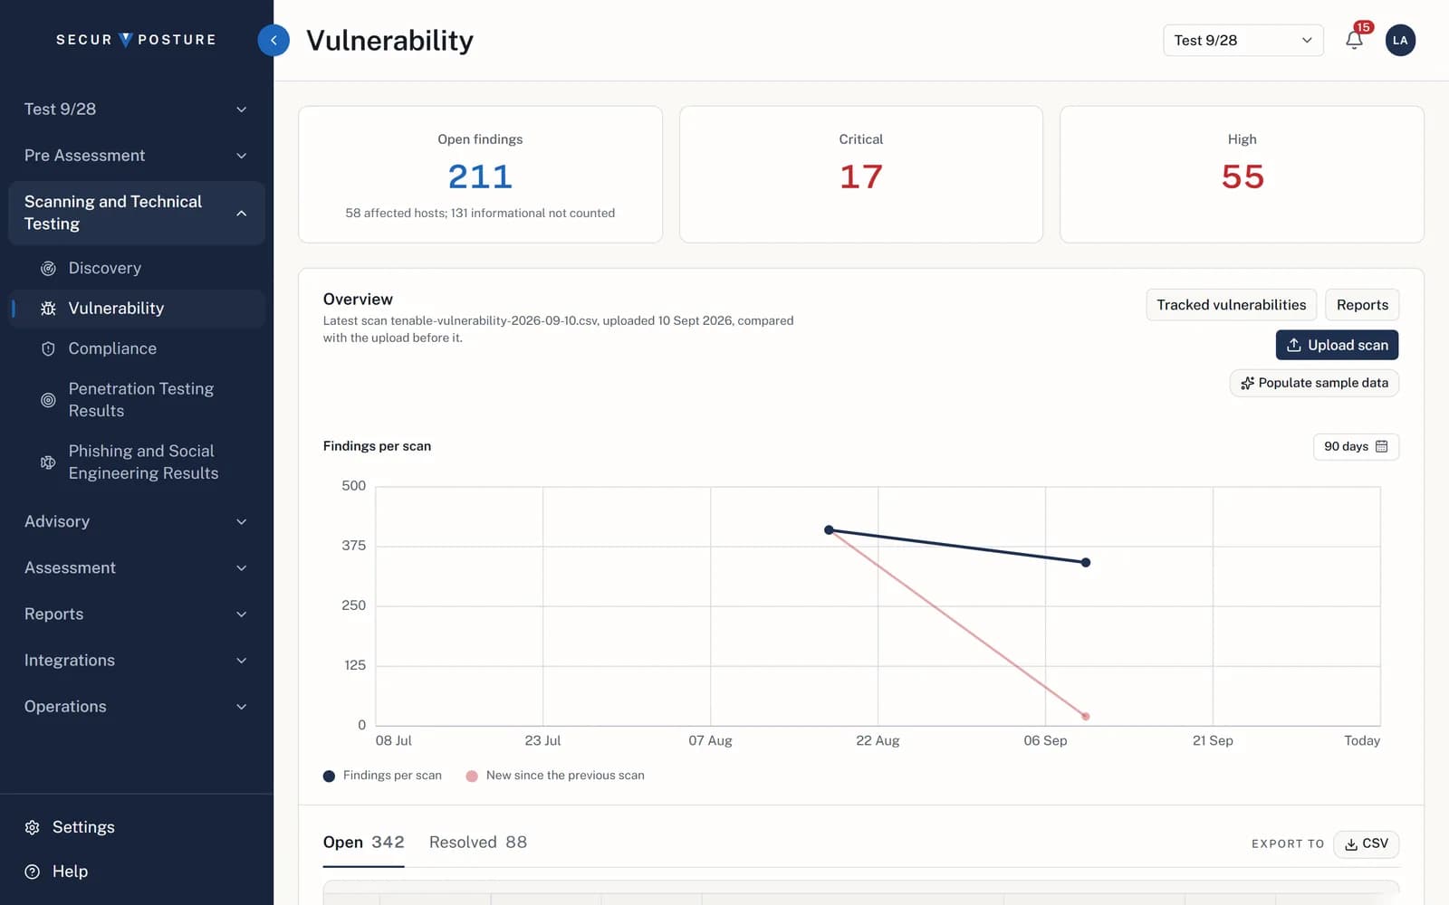Click the Help question mark icon
The height and width of the screenshot is (905, 1449).
click(x=33, y=872)
